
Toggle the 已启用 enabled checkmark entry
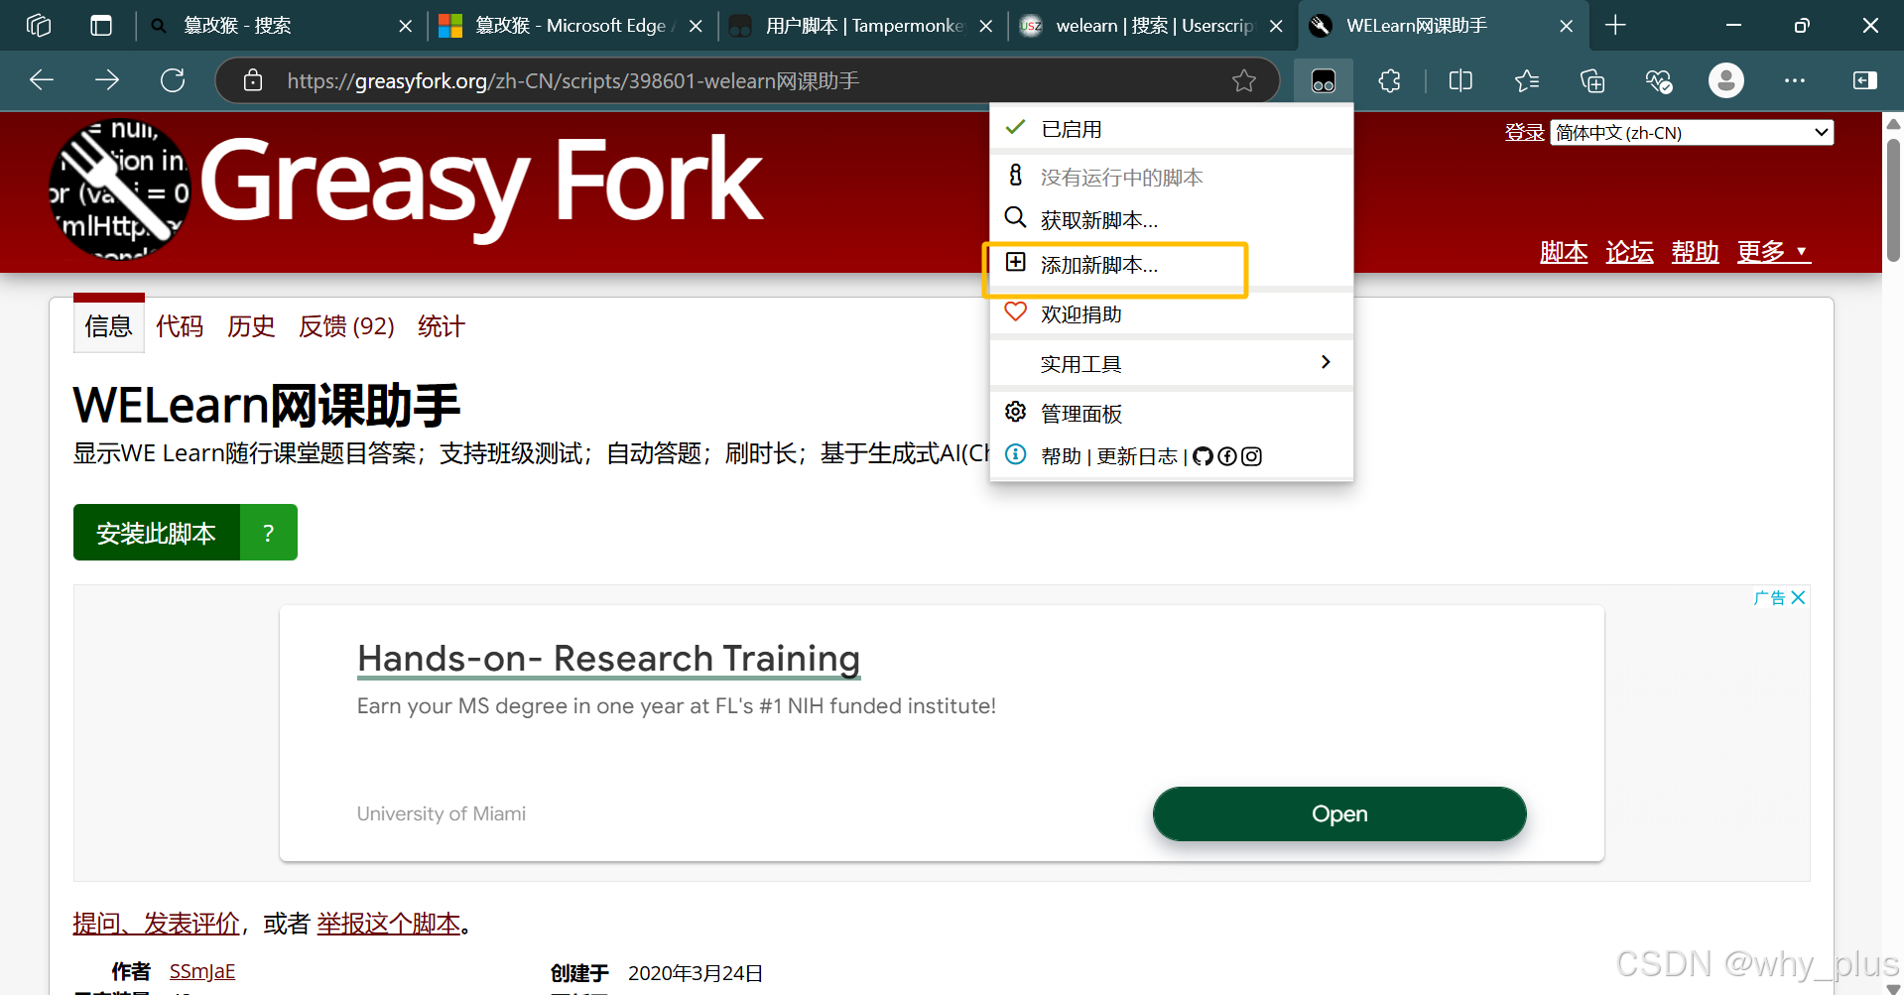[1172, 129]
